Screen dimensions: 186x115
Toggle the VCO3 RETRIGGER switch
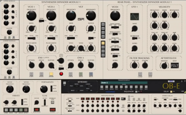(115, 56)
